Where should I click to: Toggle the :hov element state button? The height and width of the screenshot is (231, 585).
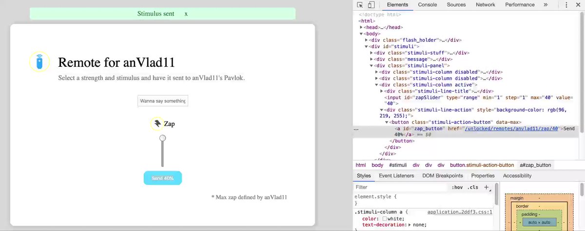click(x=457, y=187)
